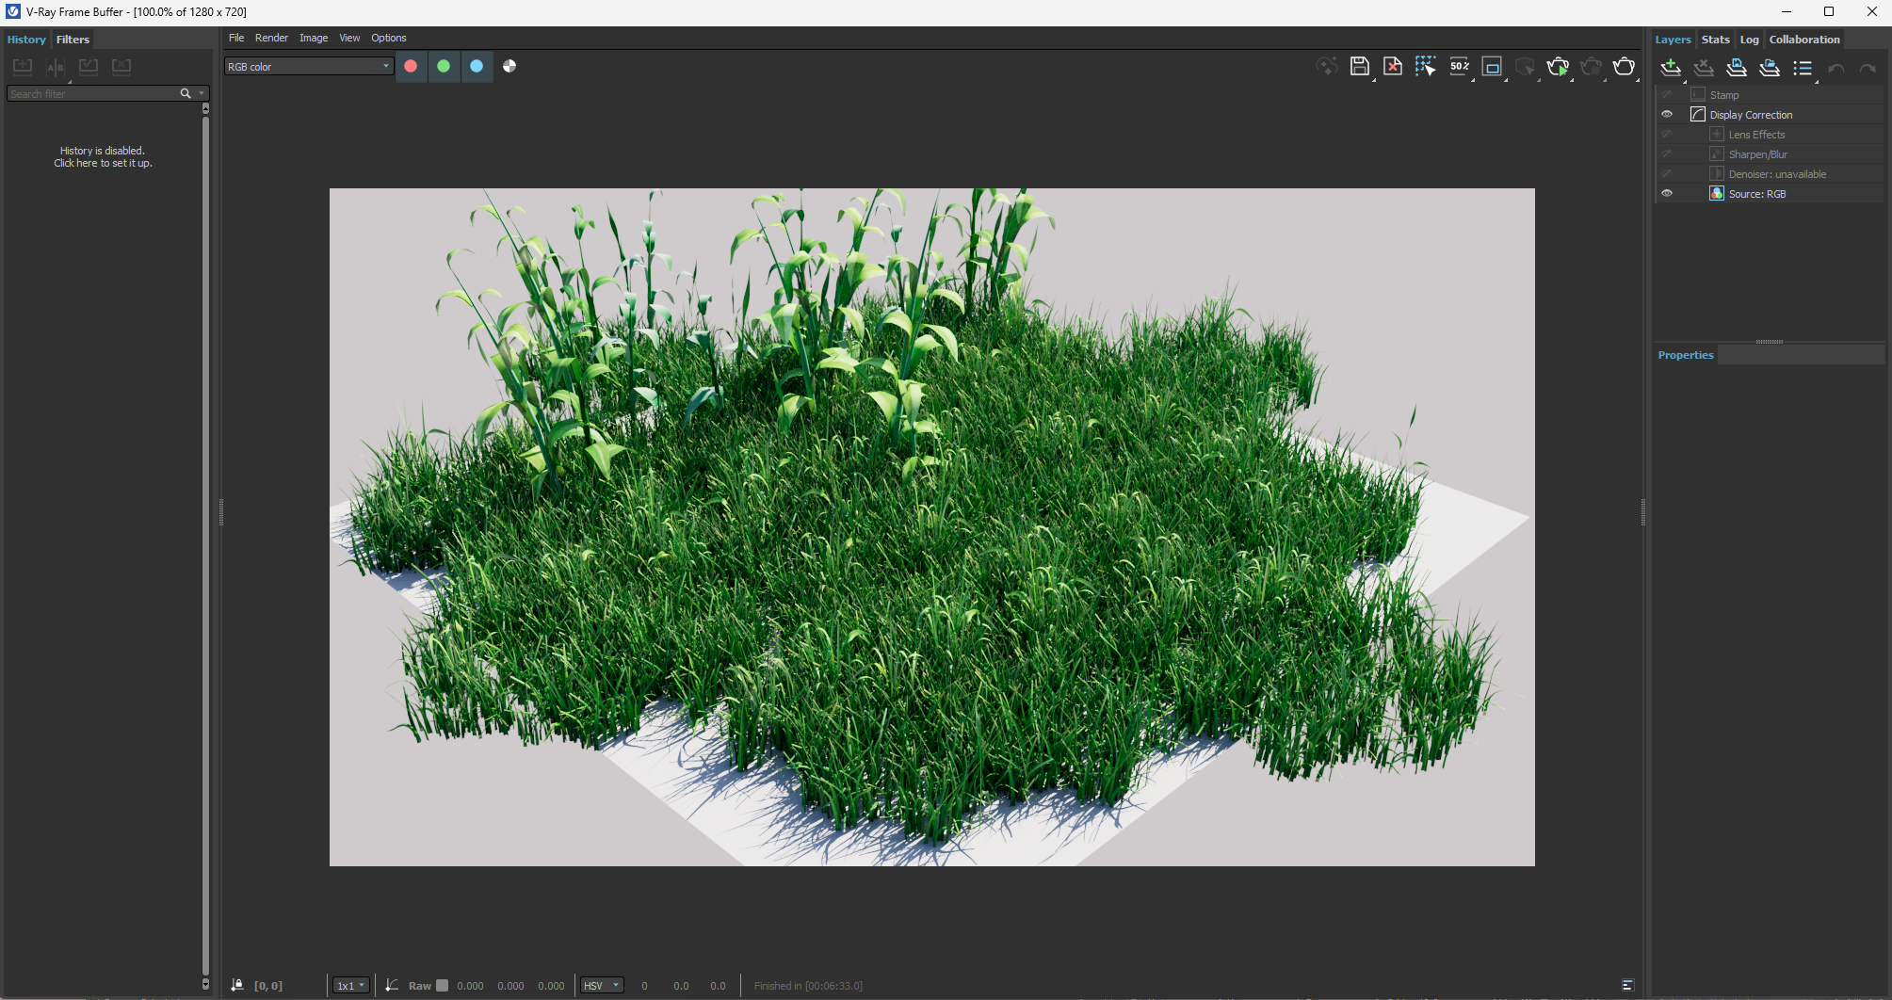
Task: Click the save image floppy disk icon
Action: point(1359,66)
